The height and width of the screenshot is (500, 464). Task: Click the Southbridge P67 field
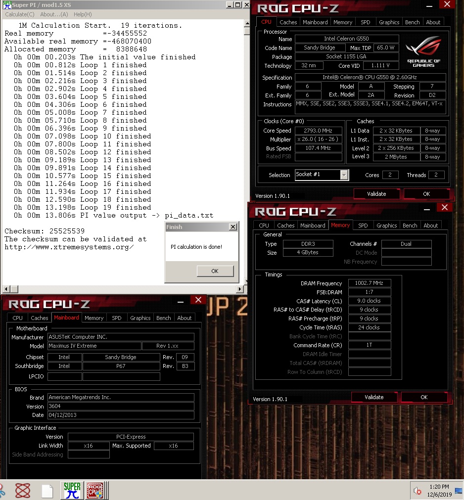[121, 366]
